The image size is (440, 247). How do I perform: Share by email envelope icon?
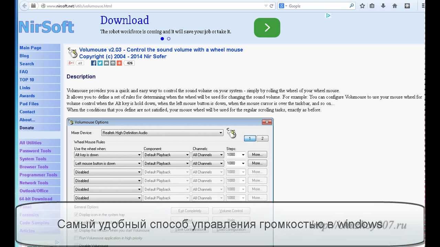[x=107, y=63]
